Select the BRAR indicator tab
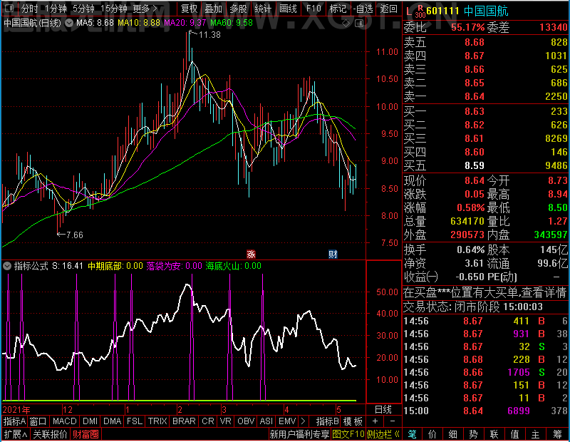 click(184, 421)
